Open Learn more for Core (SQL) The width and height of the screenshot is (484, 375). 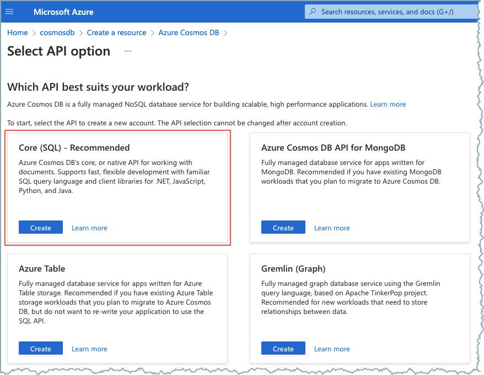pyautogui.click(x=89, y=228)
